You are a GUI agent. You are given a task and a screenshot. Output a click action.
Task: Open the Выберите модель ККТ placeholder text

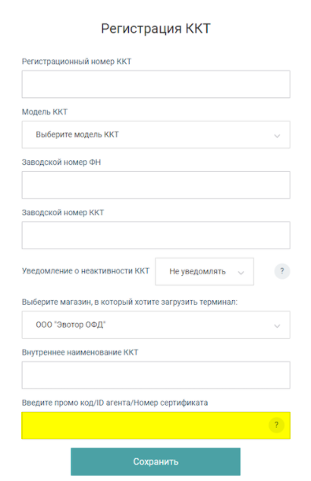77,134
